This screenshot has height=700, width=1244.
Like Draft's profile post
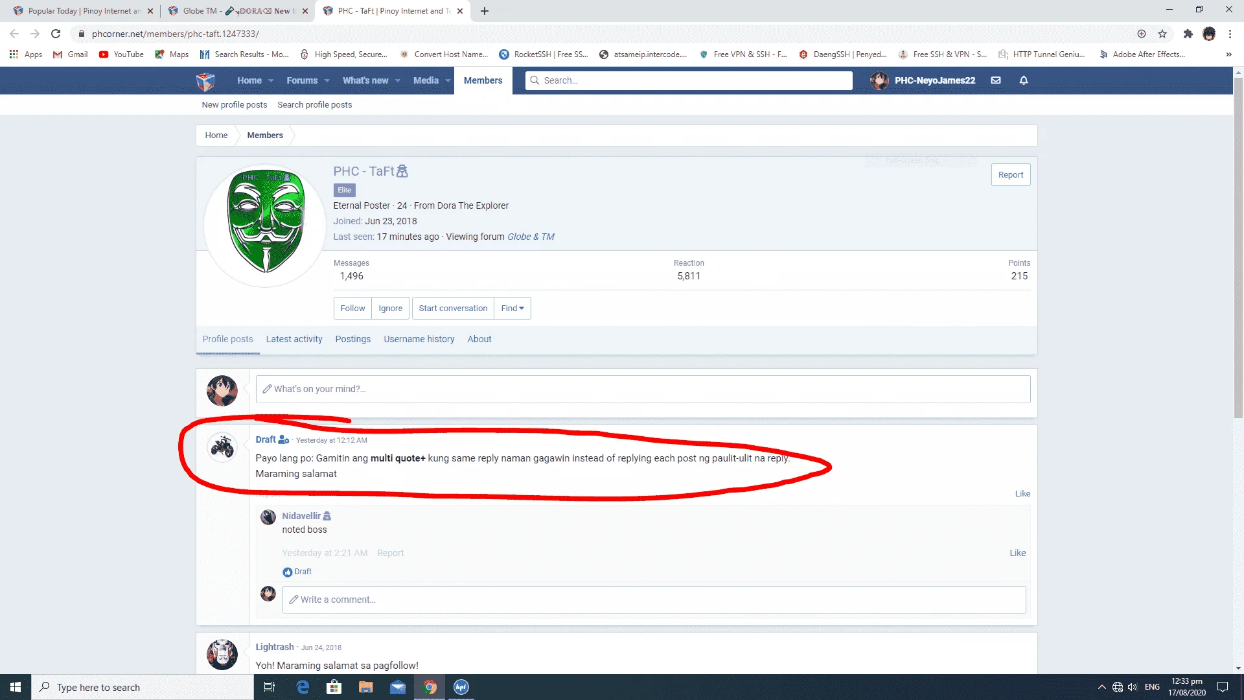(x=1022, y=494)
